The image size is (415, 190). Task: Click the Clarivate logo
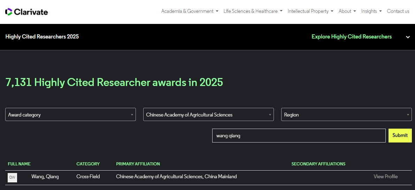click(26, 12)
